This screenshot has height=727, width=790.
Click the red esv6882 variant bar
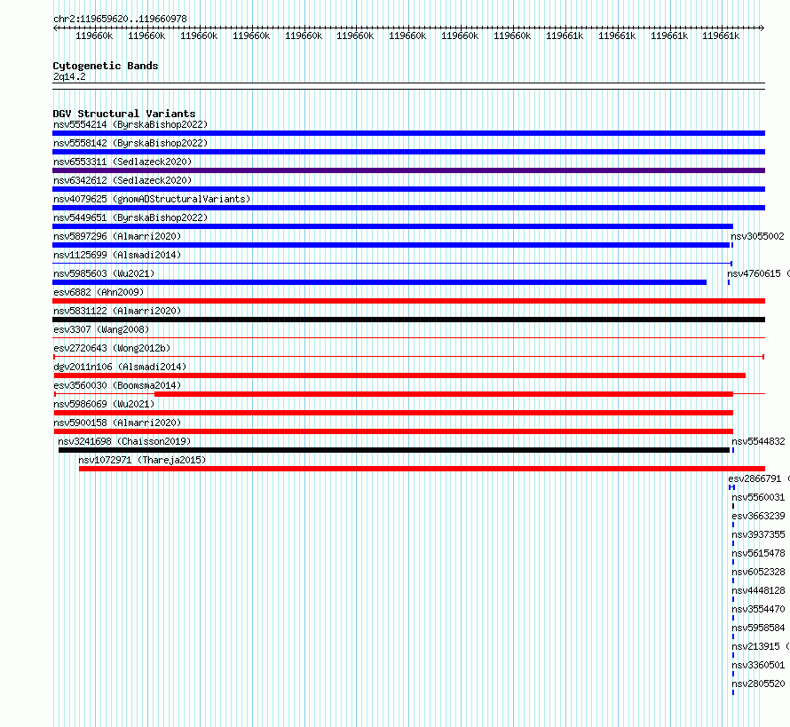coord(408,301)
